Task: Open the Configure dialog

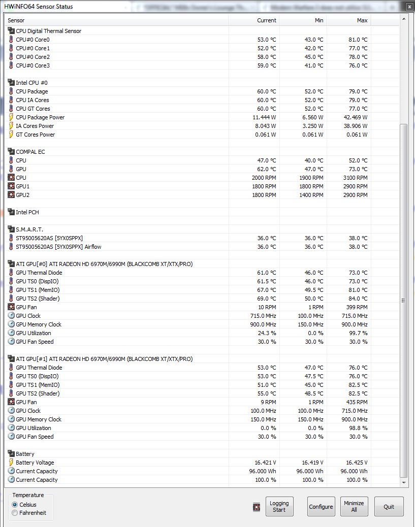Action: [321, 507]
